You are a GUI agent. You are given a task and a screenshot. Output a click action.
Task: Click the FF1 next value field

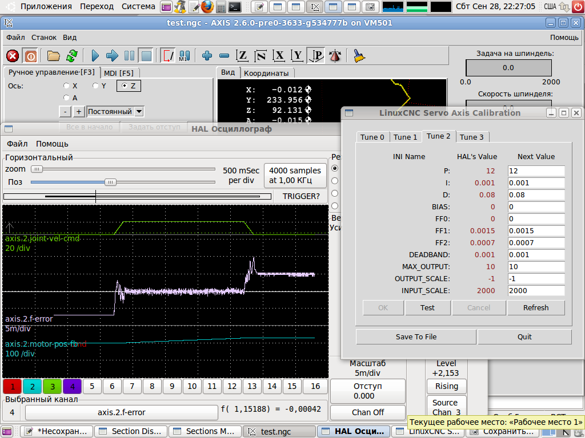click(x=536, y=231)
